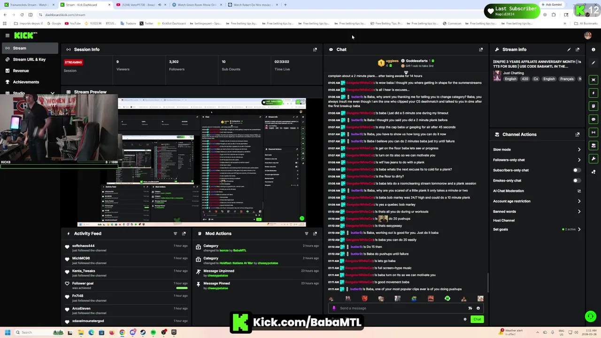This screenshot has height=338, width=601.
Task: Toggle the chat bubble widget icon
Action: 593,119
